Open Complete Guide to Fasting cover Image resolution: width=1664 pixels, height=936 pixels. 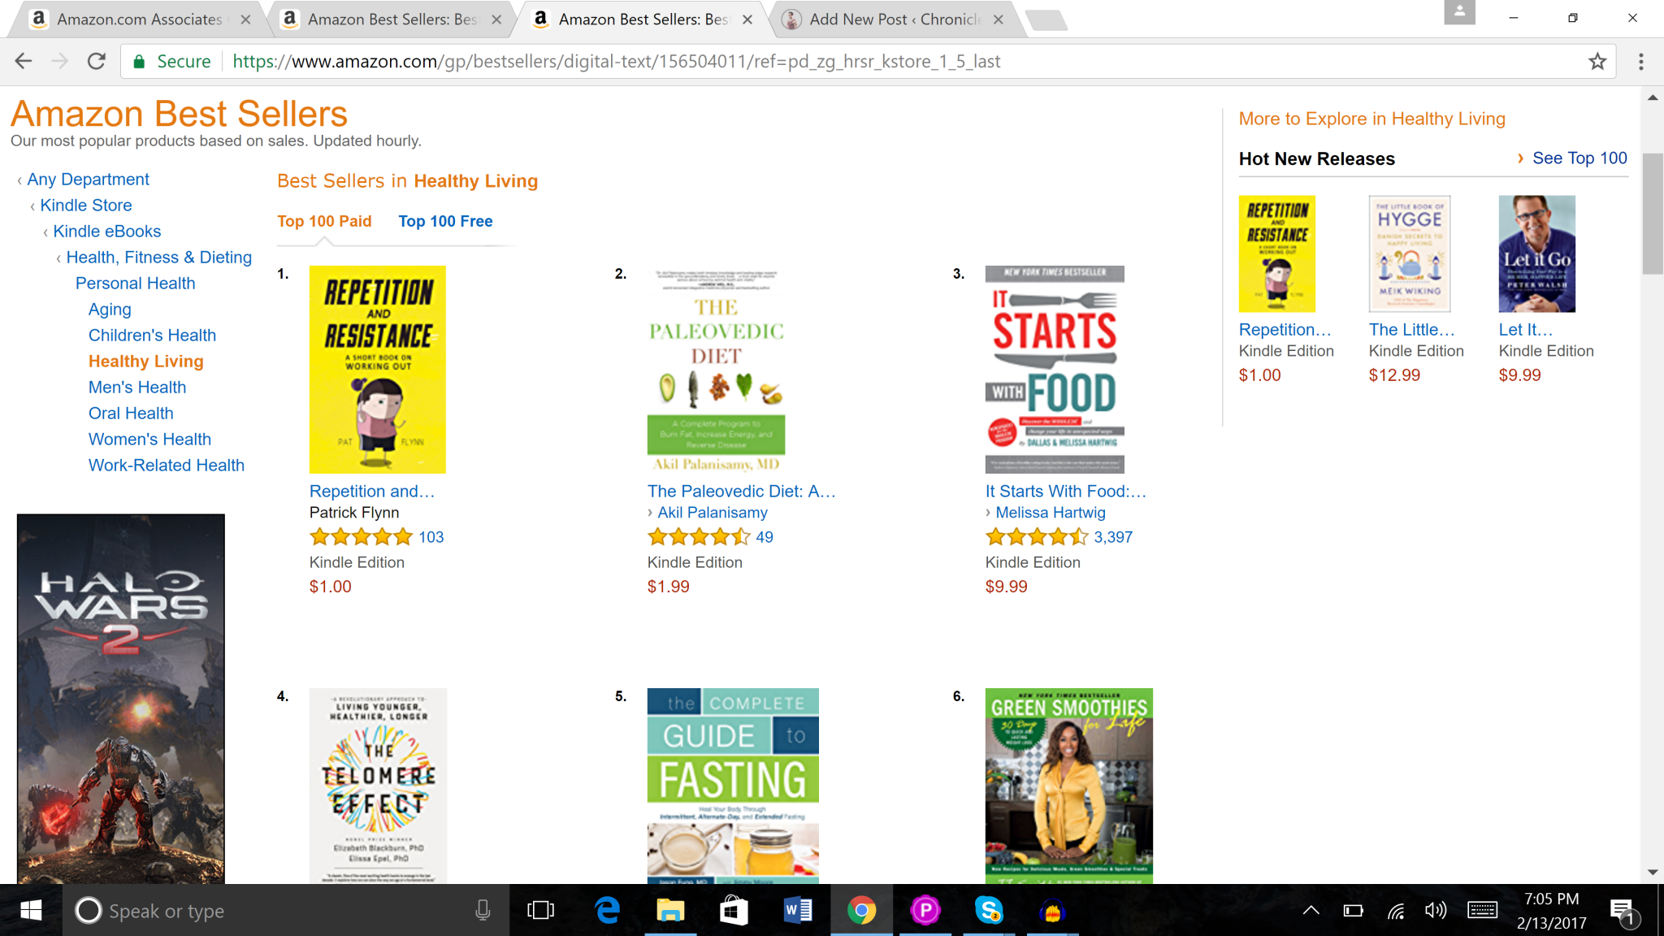[733, 786]
